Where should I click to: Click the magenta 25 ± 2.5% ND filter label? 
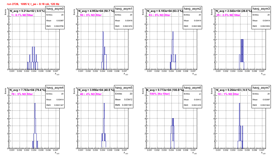tap(228, 15)
